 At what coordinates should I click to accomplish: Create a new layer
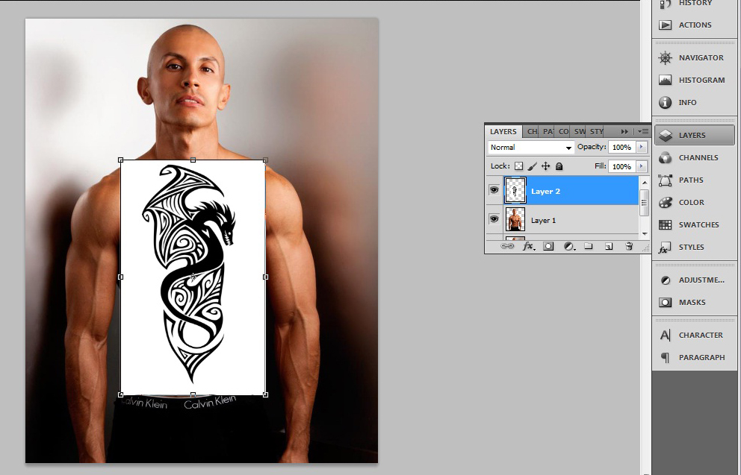[609, 246]
